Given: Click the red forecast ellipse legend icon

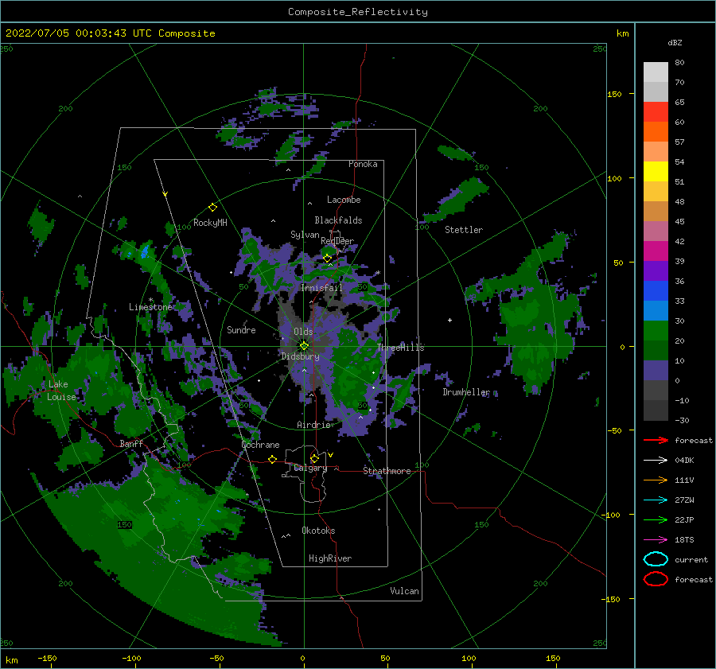Looking at the screenshot, I should pos(656,579).
